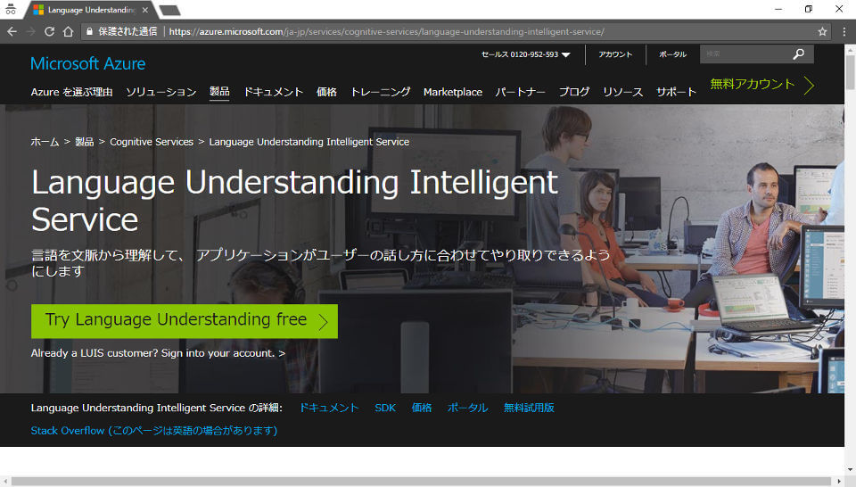Click the vertical scrollbar down arrow
The height and width of the screenshot is (487, 856).
tap(850, 469)
